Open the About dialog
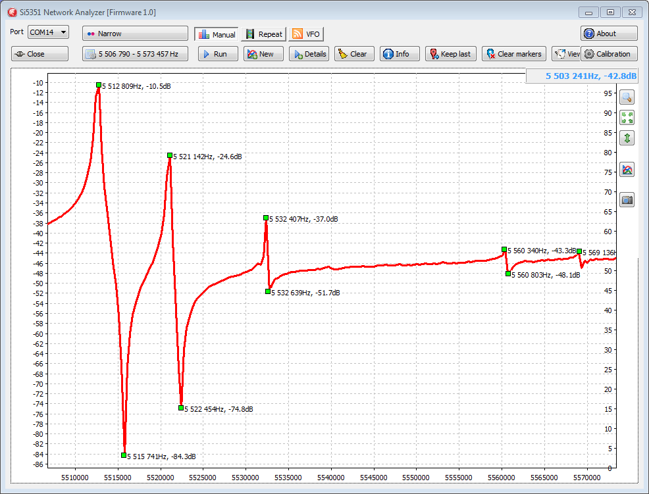The width and height of the screenshot is (649, 494). coord(608,34)
